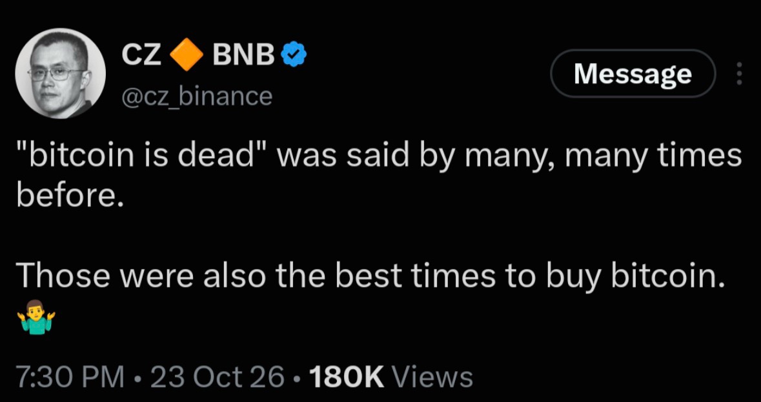Viewport: 761px width, 402px height.
Task: Click the shrugging person emoji
Action: pos(36,317)
